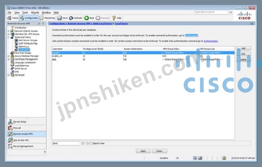Viewport: 262px width, 167px height.
Task: Select Certificate Management tree item
Action: (x=26, y=59)
